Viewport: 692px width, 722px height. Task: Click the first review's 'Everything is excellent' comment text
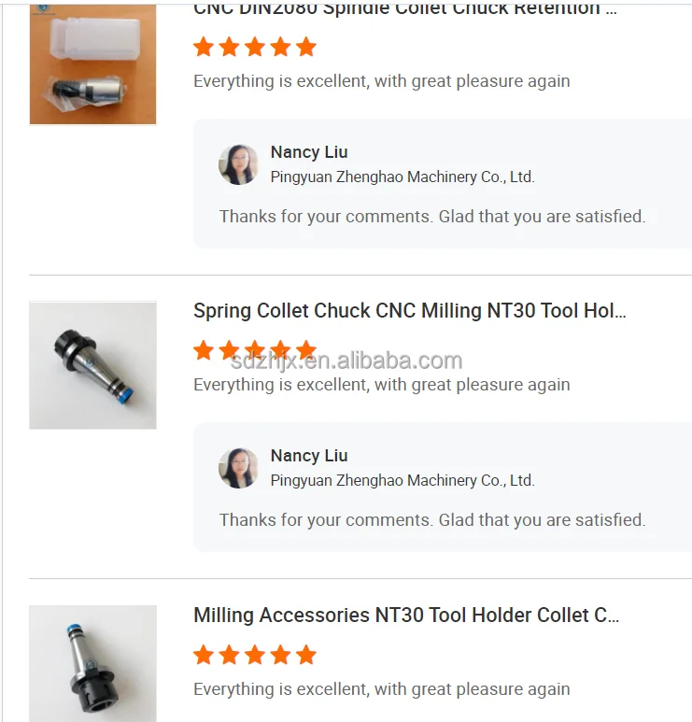pos(382,81)
